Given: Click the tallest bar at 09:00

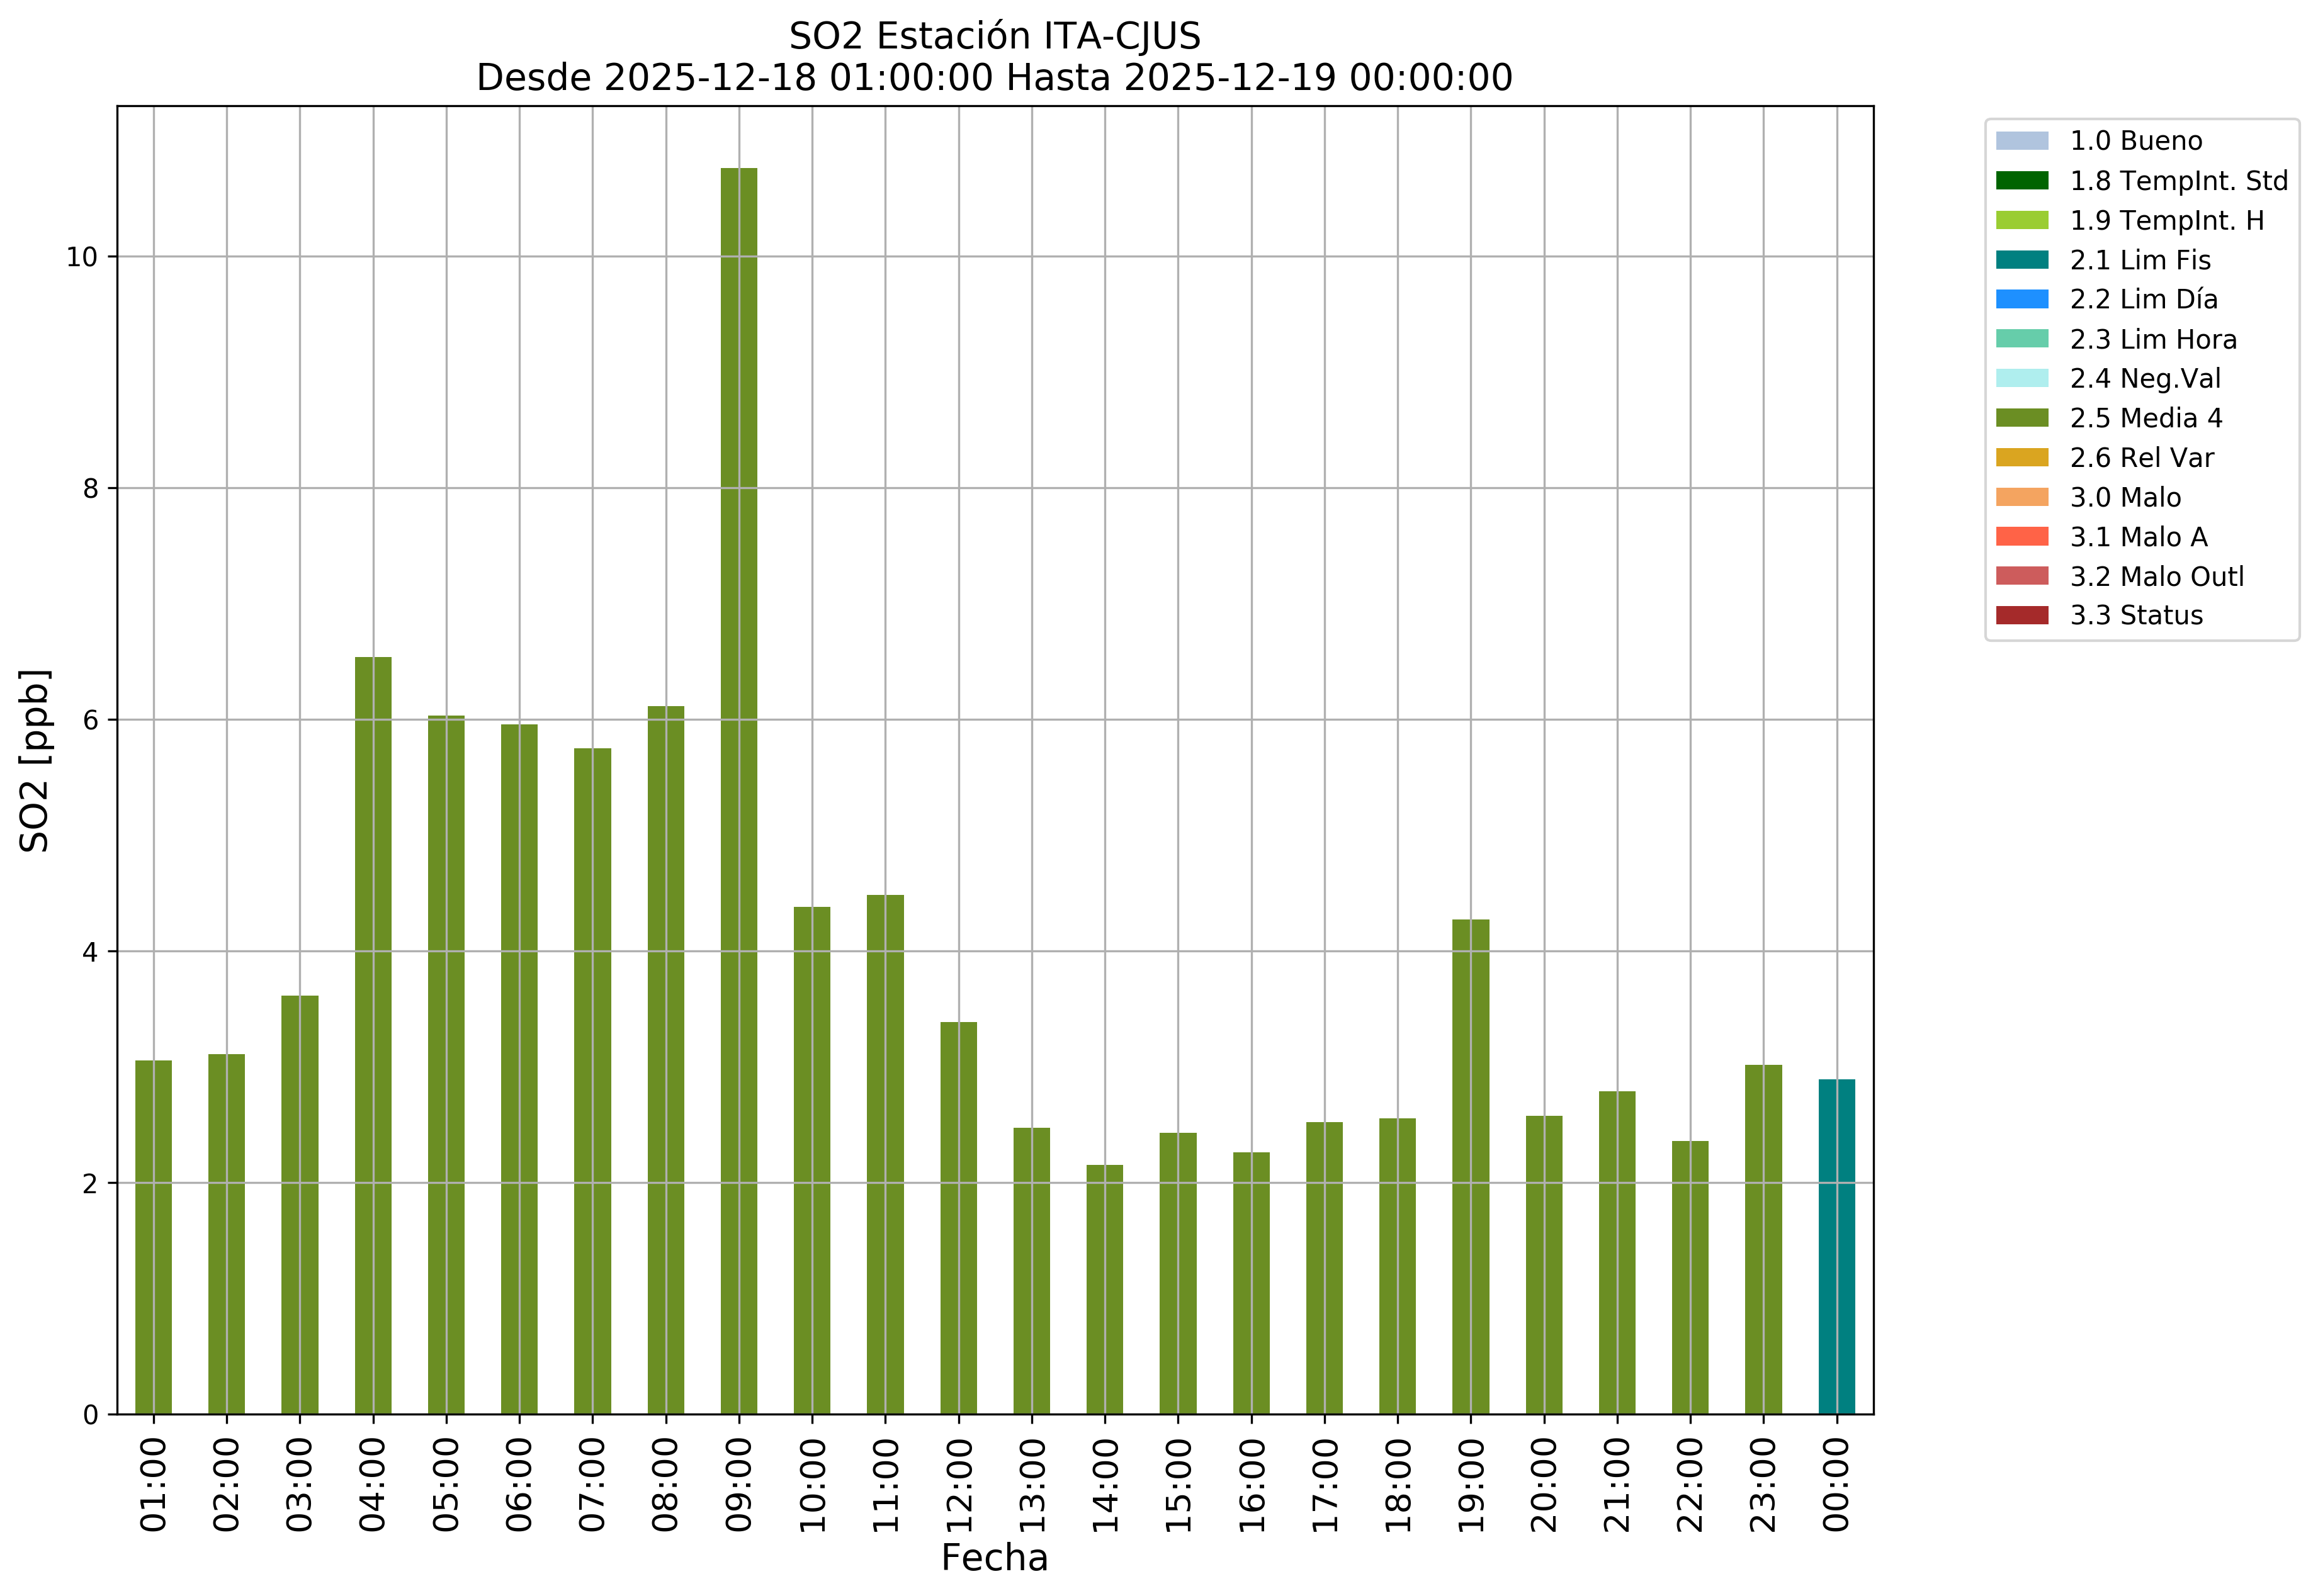Looking at the screenshot, I should pyautogui.click(x=738, y=790).
